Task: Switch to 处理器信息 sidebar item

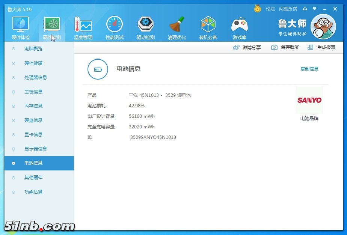Action: click(36, 78)
